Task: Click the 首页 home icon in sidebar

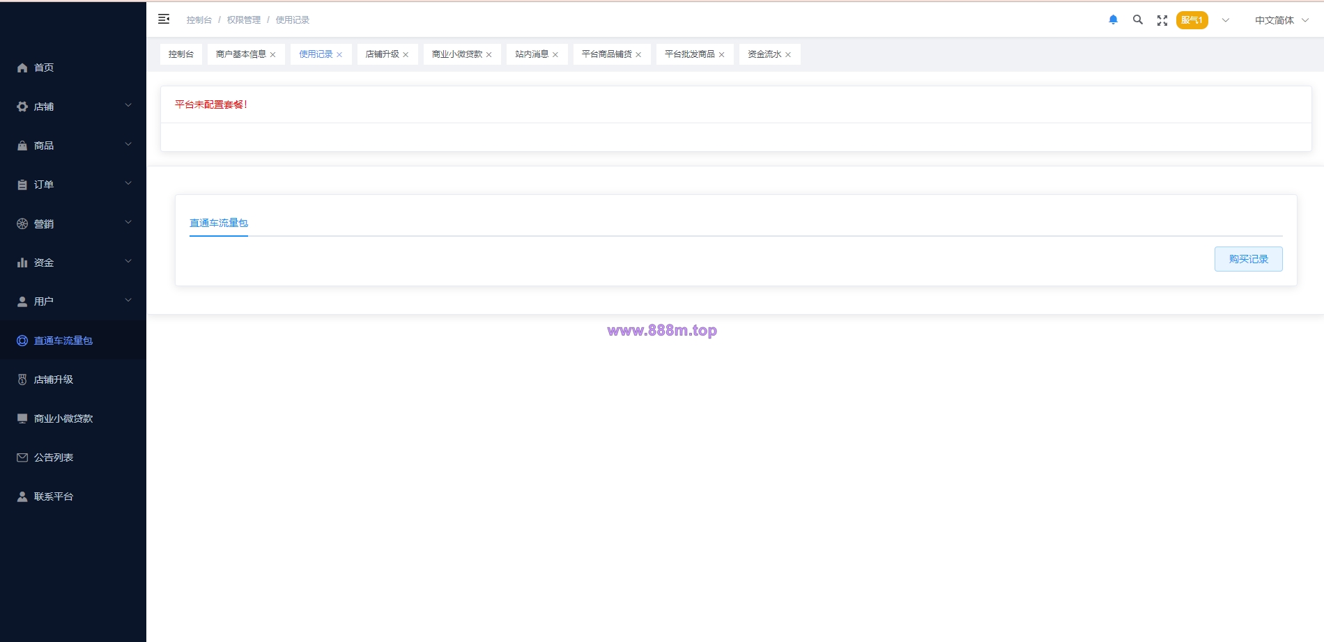Action: [22, 68]
